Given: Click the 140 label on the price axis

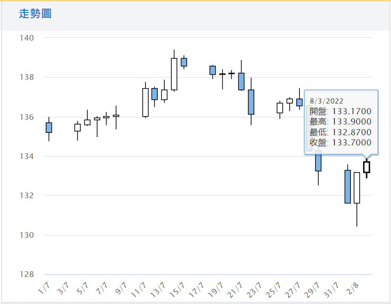Looking at the screenshot, I should (27, 37).
